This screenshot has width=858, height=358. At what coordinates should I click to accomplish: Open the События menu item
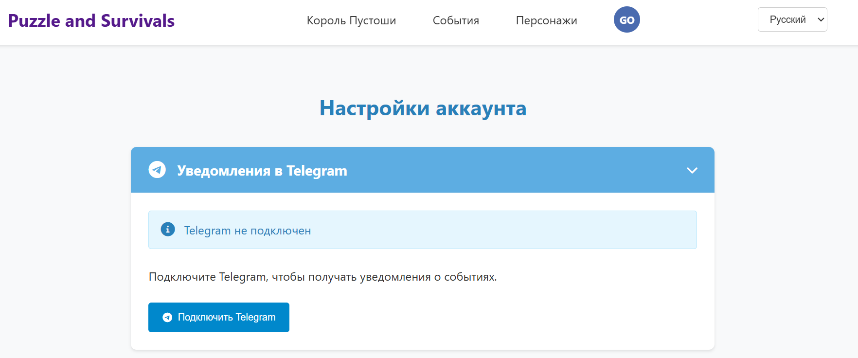coord(456,20)
